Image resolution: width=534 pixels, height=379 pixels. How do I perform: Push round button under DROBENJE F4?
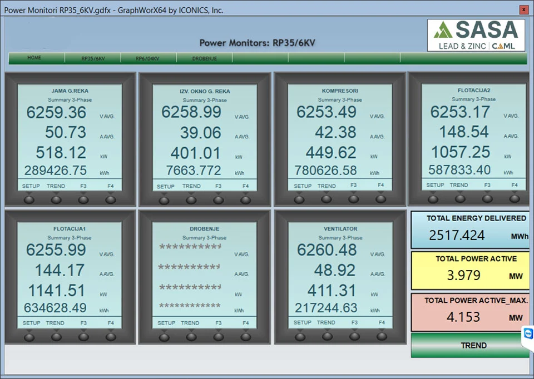point(245,337)
